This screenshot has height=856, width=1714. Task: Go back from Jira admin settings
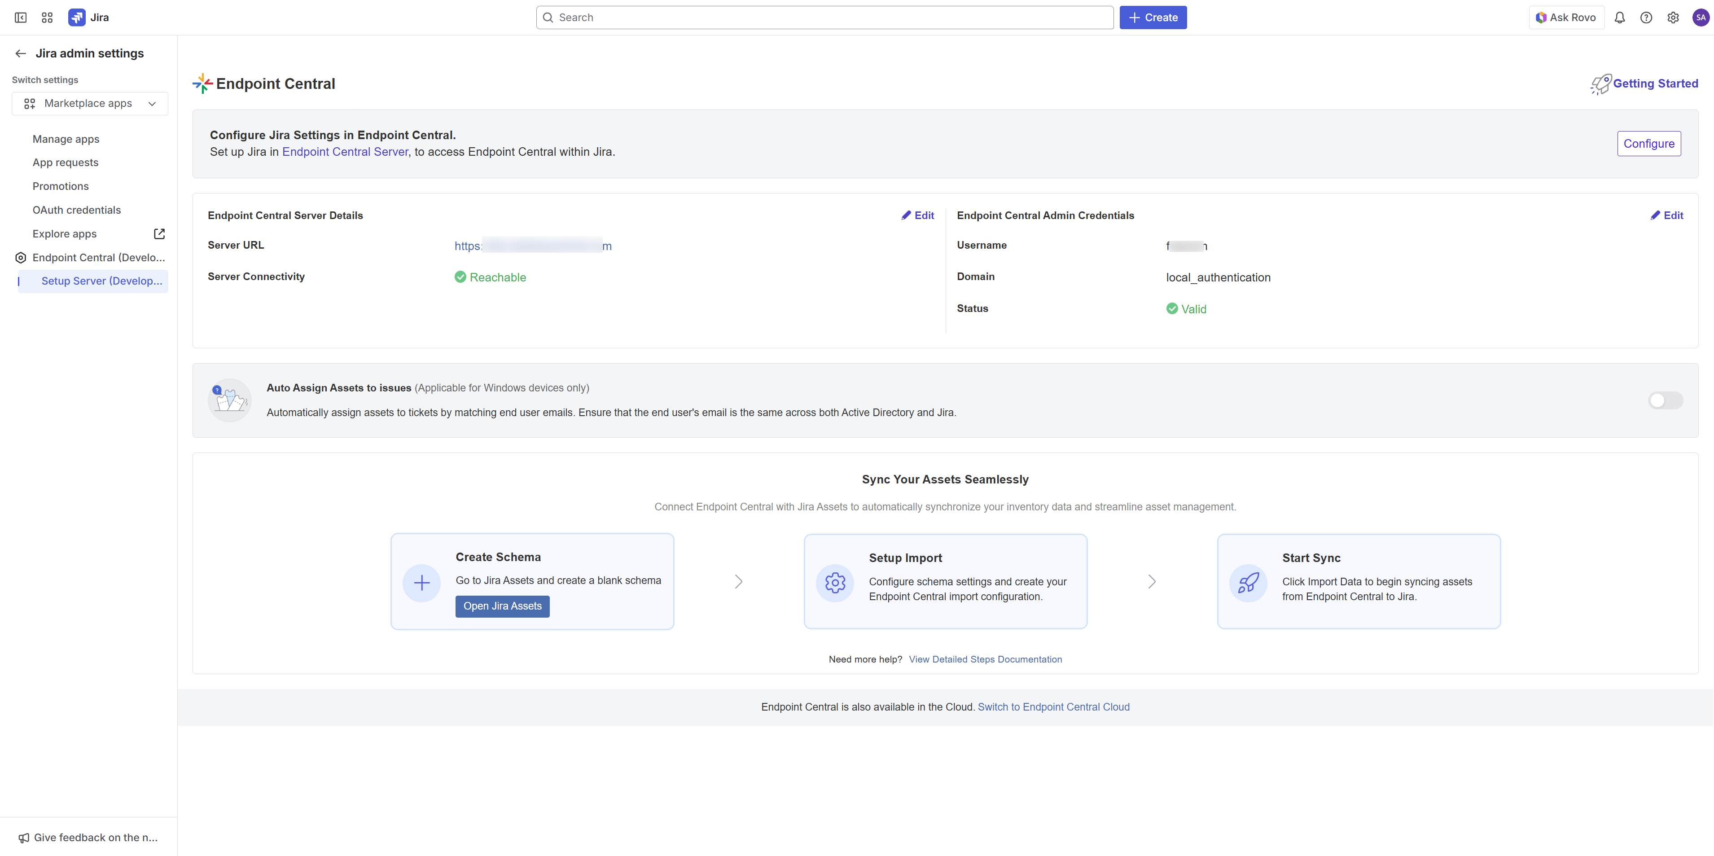pos(21,53)
